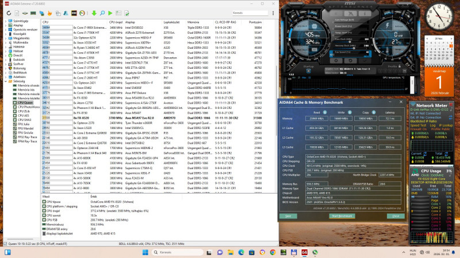Click Afterburner reset circular-arrow button
Image resolution: width=460 pixels, height=258 pixels.
350,61
